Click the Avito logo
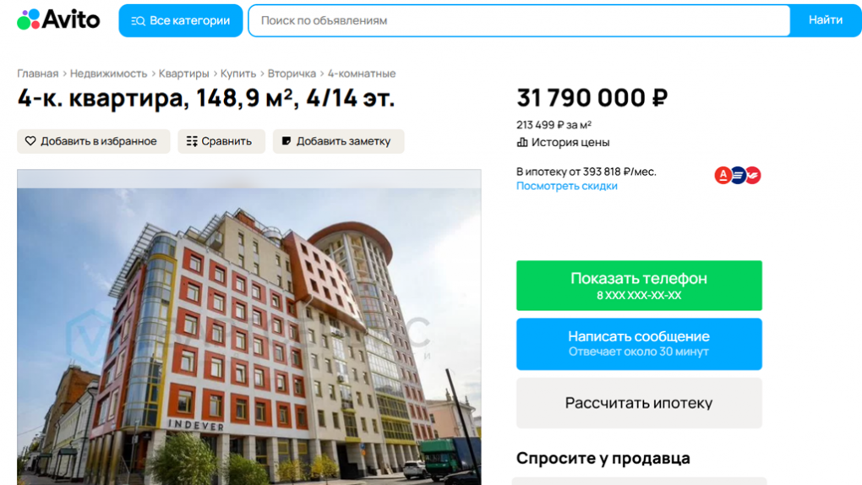The height and width of the screenshot is (485, 862). click(x=58, y=19)
